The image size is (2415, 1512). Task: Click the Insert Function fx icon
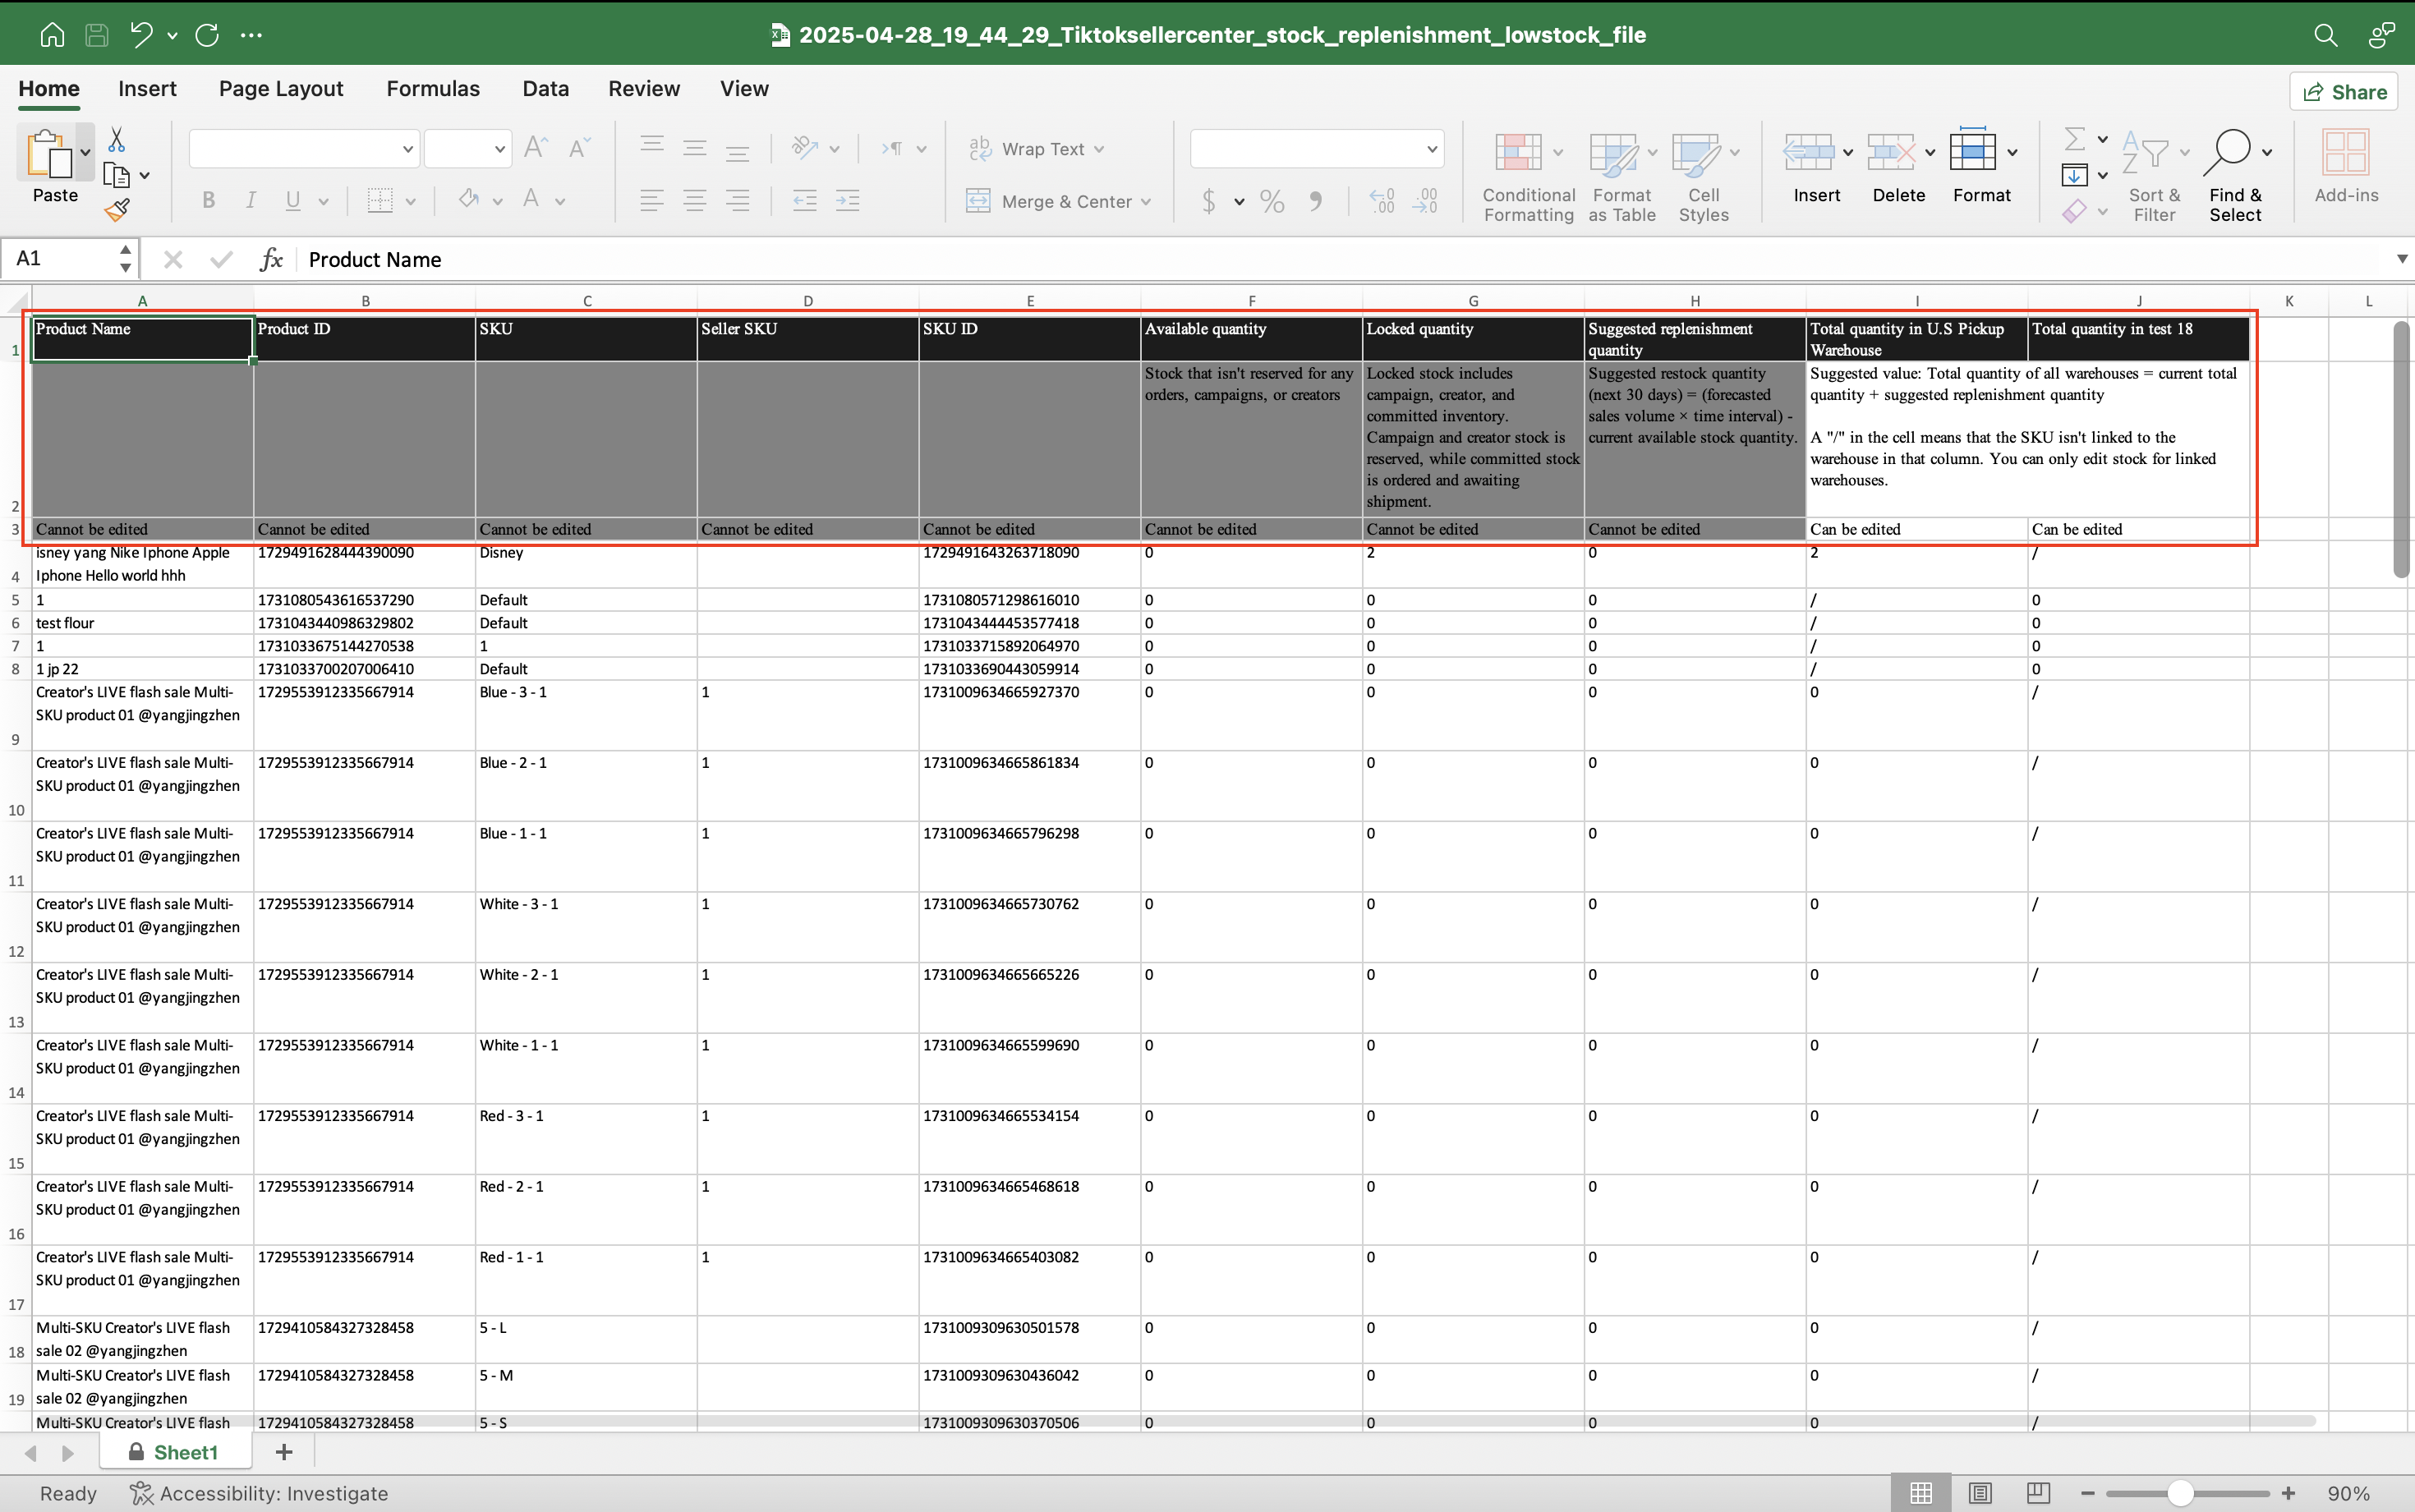click(271, 260)
